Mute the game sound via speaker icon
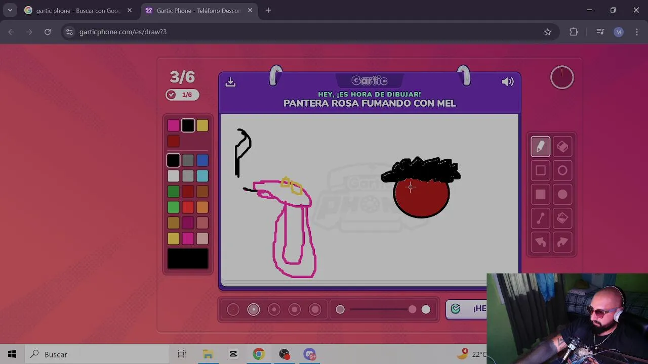The width and height of the screenshot is (648, 364). (x=507, y=82)
